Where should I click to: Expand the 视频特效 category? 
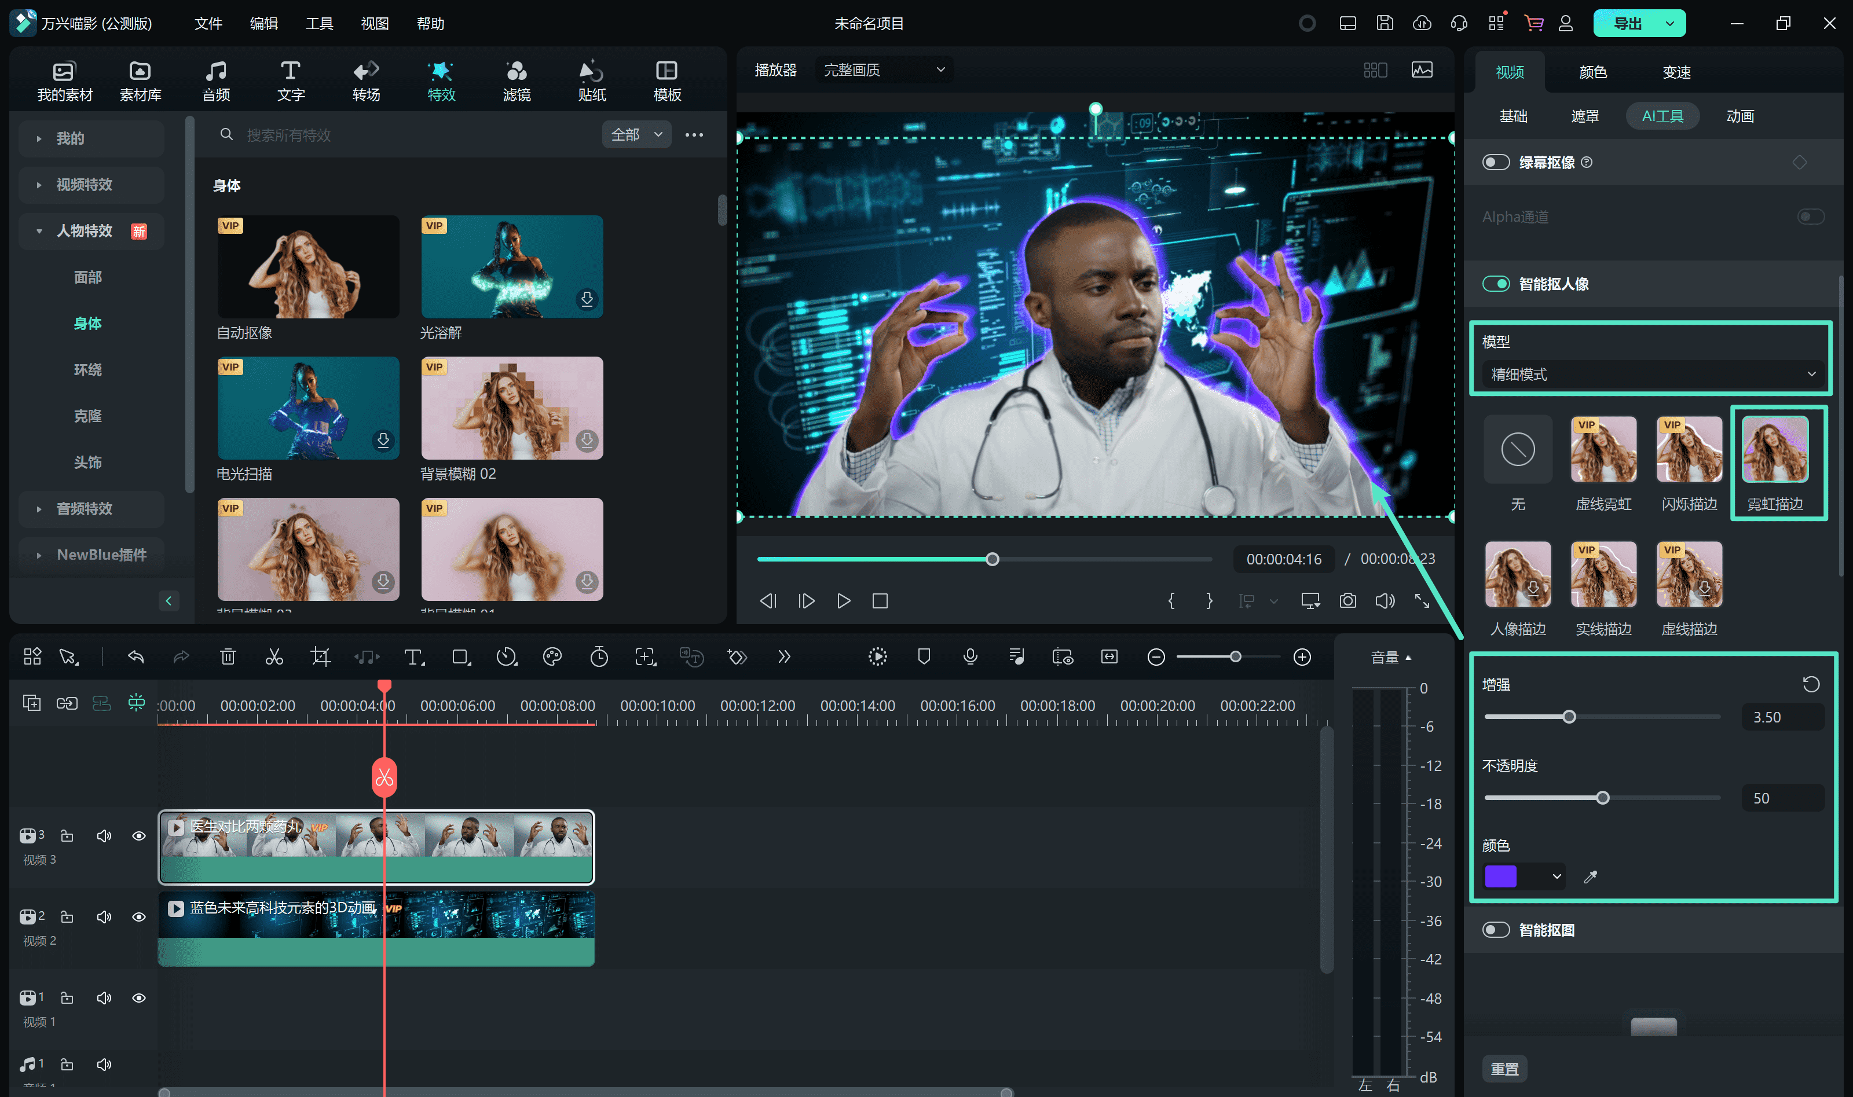[85, 185]
